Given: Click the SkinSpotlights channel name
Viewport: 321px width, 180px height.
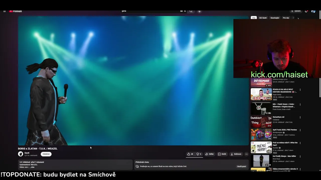Looking at the screenshot, I should click(277, 132).
